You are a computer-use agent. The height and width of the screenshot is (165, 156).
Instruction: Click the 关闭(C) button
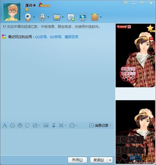77,160
